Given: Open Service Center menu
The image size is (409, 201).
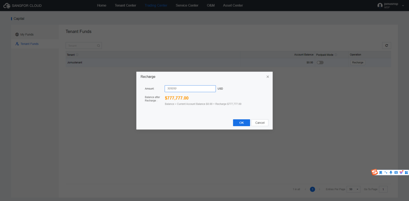Looking at the screenshot, I should (187, 5).
